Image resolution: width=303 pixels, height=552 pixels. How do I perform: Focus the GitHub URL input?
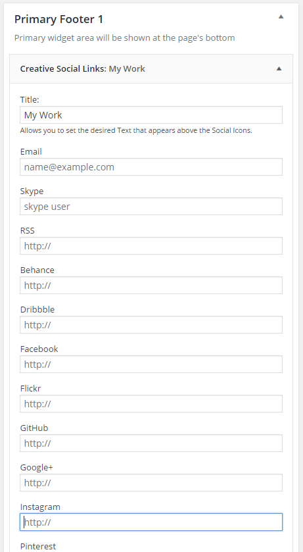pyautogui.click(x=151, y=443)
